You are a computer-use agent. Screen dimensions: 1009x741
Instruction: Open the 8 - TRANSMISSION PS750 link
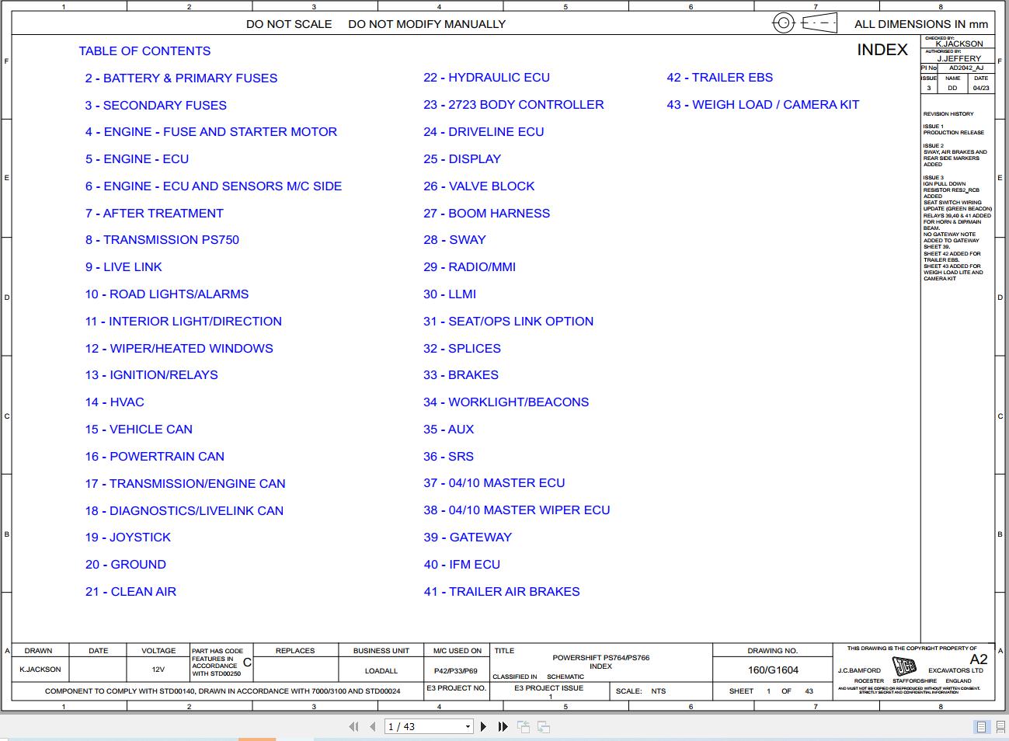coord(162,239)
